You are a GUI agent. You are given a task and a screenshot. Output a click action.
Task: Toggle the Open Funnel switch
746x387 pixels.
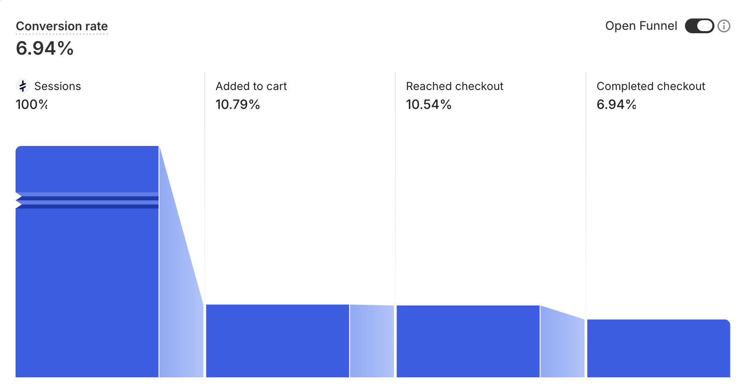pos(699,26)
